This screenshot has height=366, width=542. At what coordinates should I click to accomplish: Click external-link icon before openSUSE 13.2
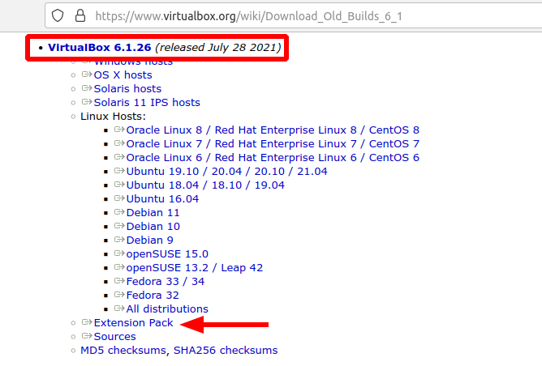(x=119, y=267)
